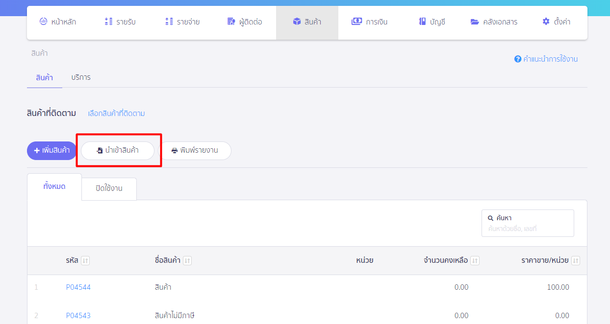The width and height of the screenshot is (610, 324).
Task: Open คำแนะนำการใช้งาน help link
Action: 546,59
